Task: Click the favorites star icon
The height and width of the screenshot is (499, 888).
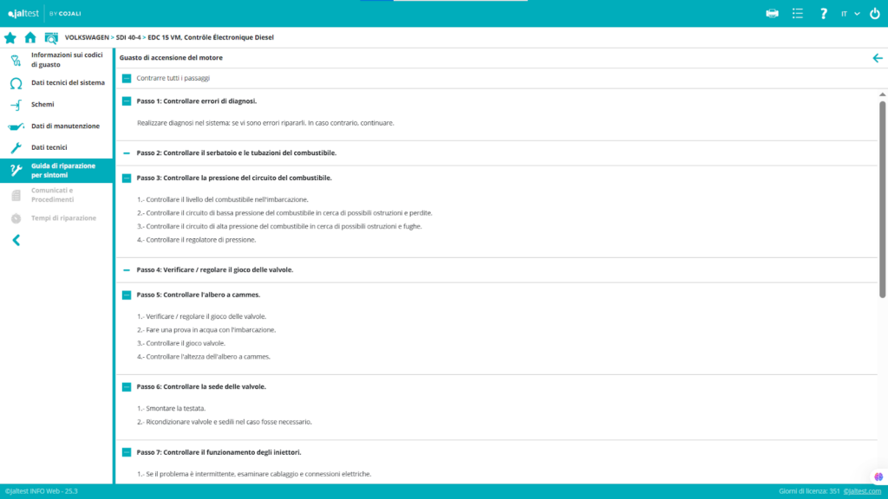Action: (x=10, y=38)
